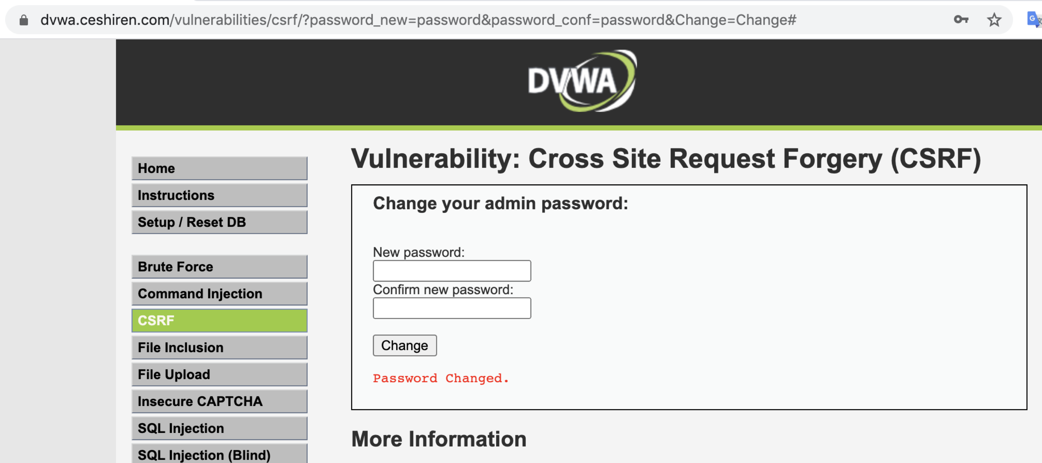The image size is (1042, 463).
Task: Open the saved passwords key icon
Action: point(961,19)
